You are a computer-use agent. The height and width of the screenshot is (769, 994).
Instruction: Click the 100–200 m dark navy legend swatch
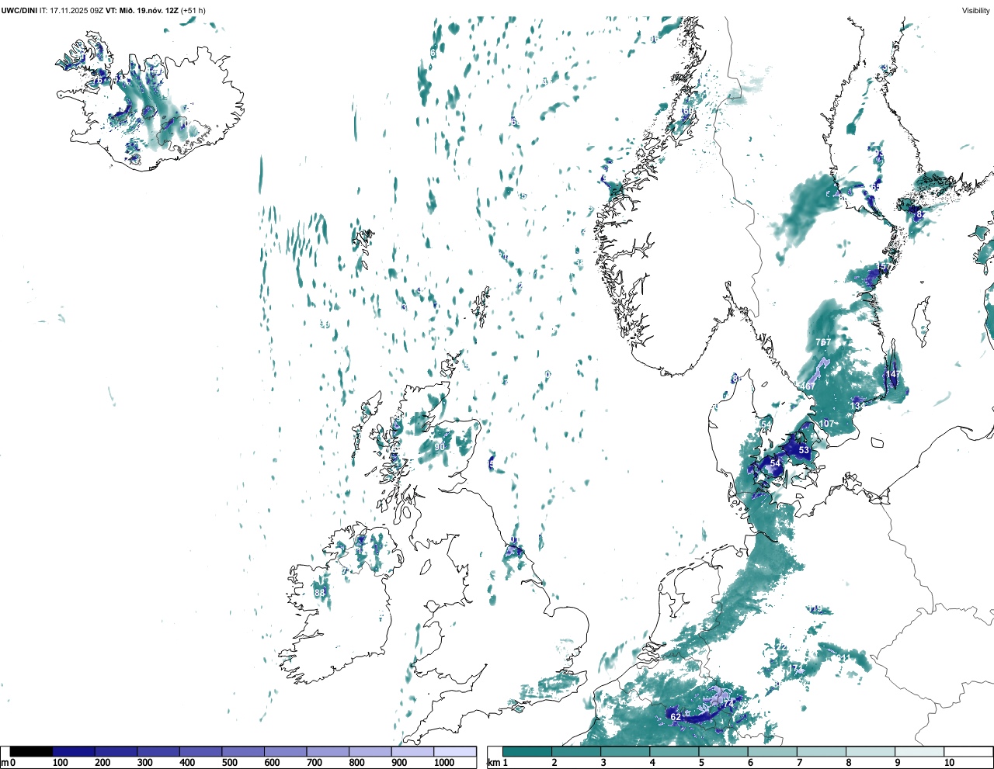[74, 751]
